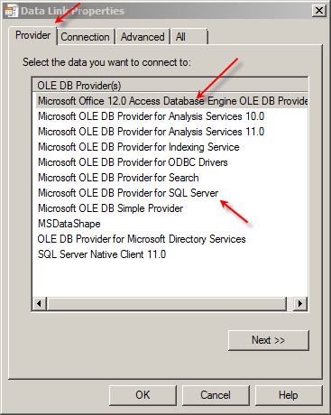Select Microsoft Office 12.0 Access Database Engine provider
Screen dimensions: 331x415
point(172,101)
